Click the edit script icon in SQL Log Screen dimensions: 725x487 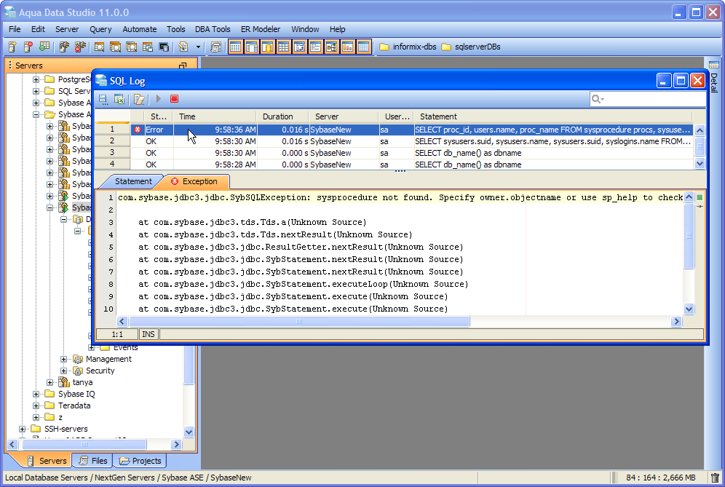[x=139, y=99]
